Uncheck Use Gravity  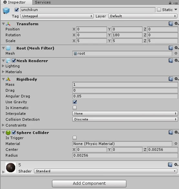point(75,102)
